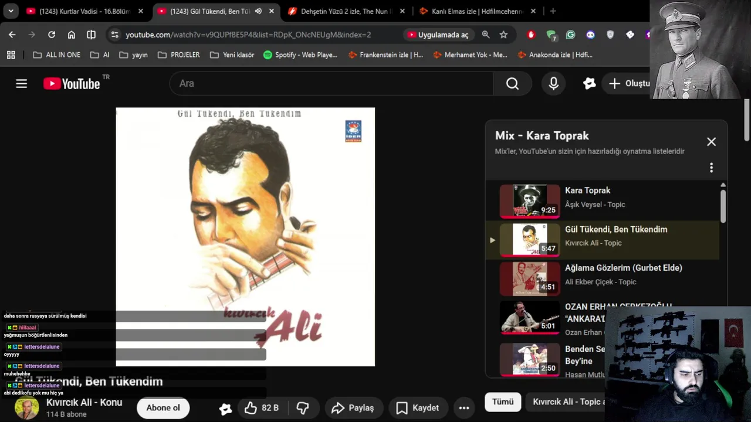This screenshot has height=422, width=751.
Task: Open the green extension with badge 7
Action: click(551, 35)
